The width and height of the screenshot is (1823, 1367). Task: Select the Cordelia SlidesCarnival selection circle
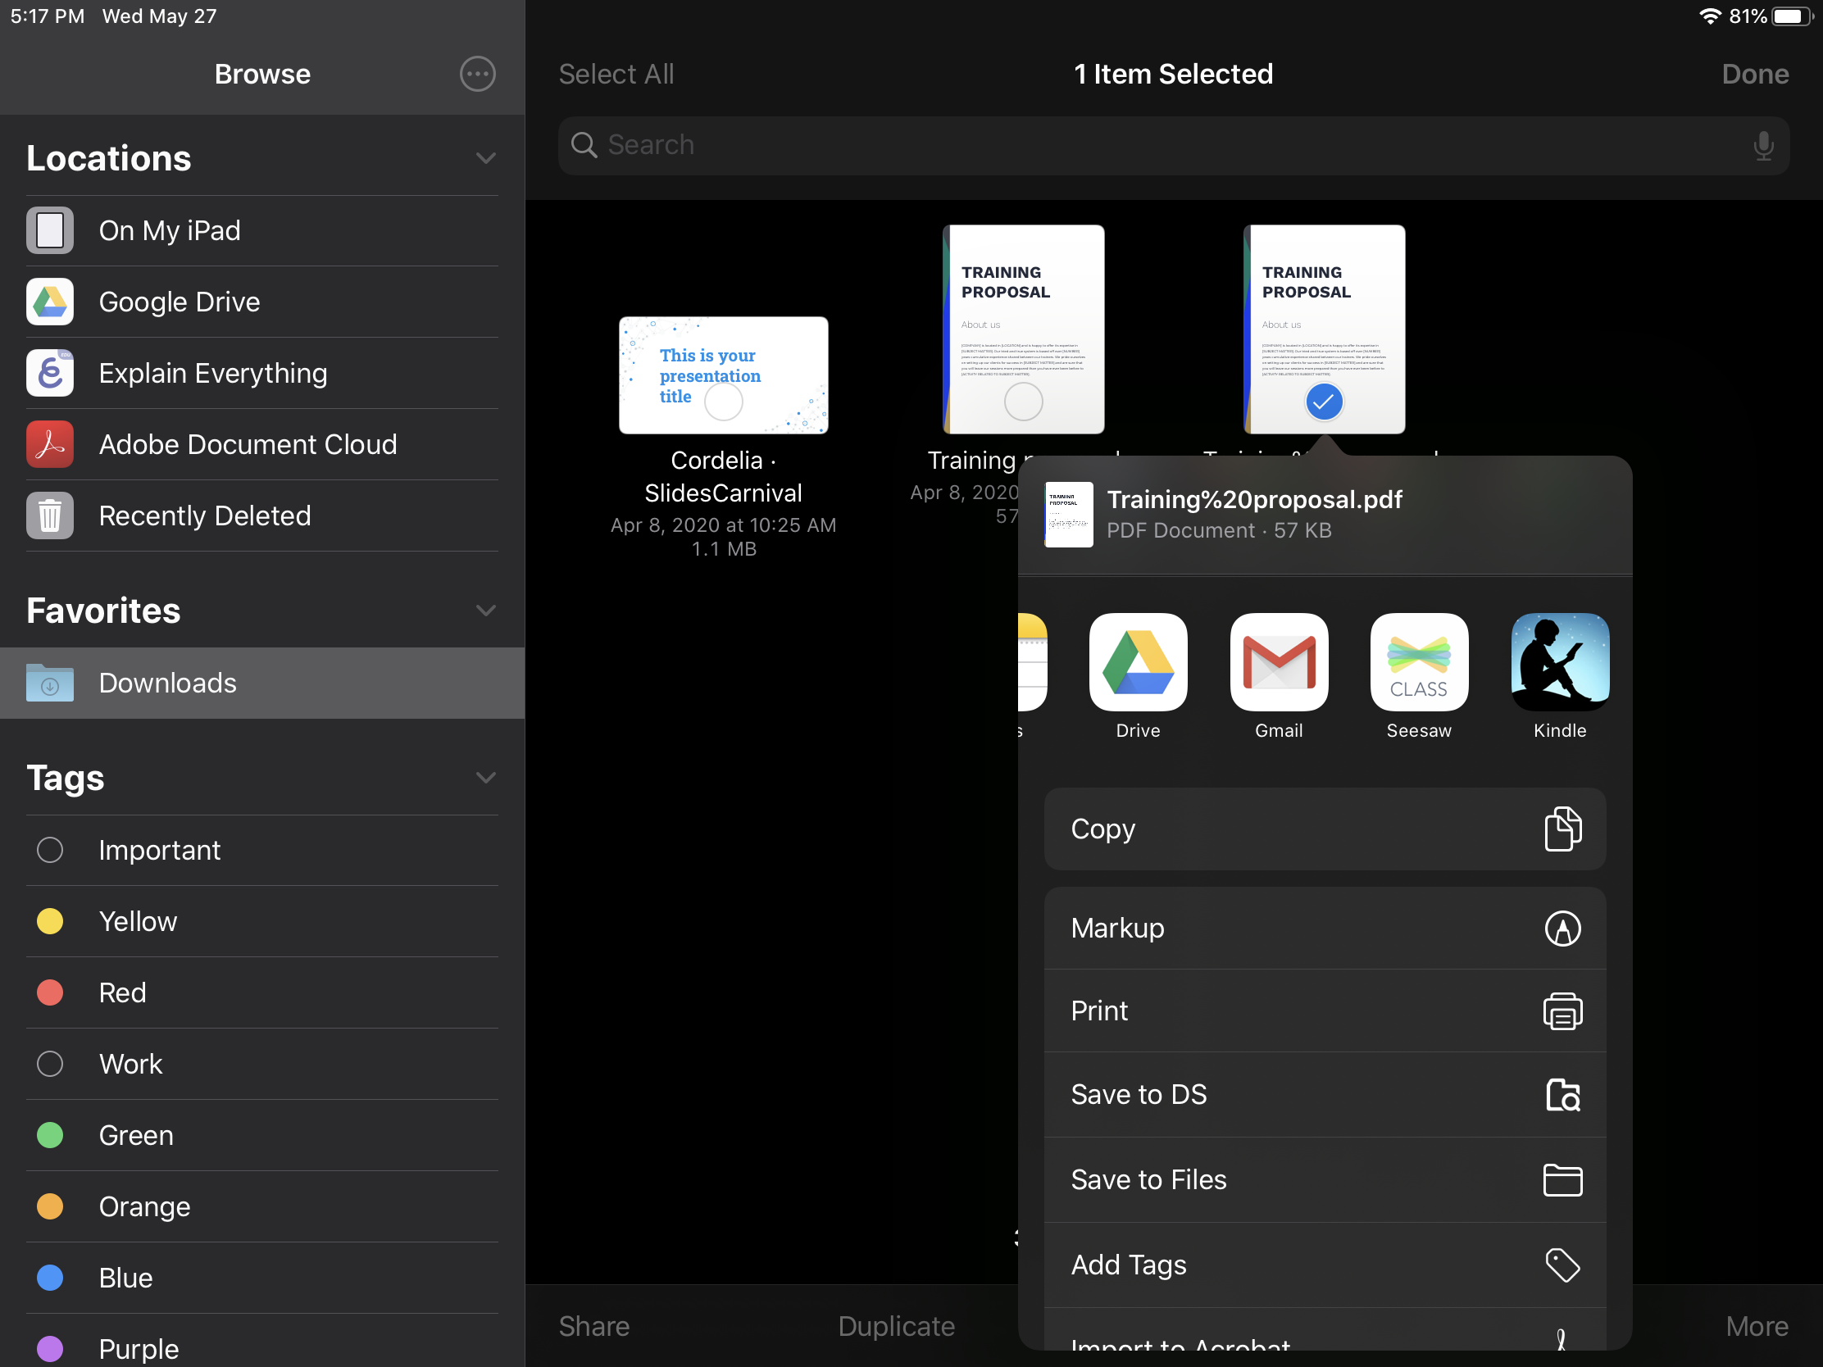(724, 402)
